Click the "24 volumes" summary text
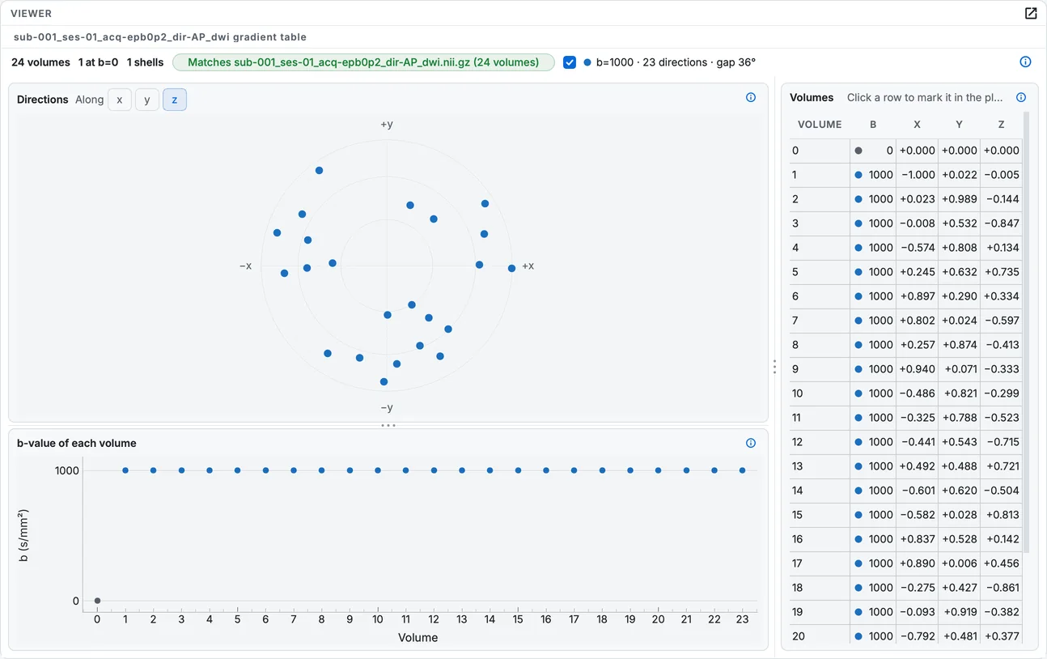 click(40, 62)
